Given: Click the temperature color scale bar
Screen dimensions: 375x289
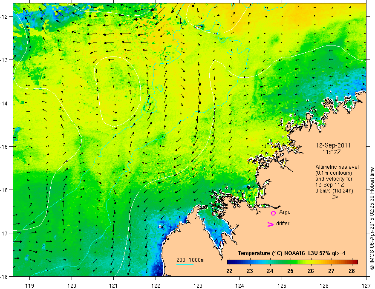Looking at the screenshot, I should point(292,262).
